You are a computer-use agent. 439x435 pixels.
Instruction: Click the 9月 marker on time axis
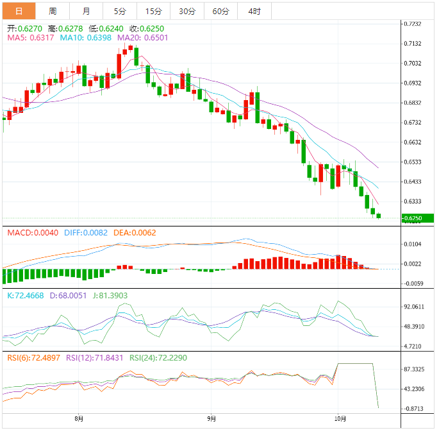click(x=211, y=420)
